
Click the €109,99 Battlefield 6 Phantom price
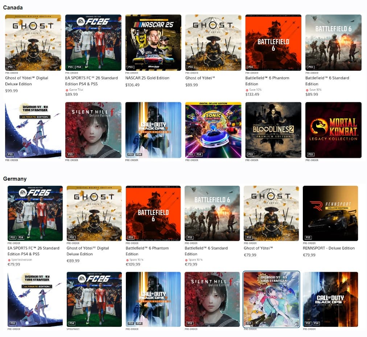pyautogui.click(x=133, y=264)
